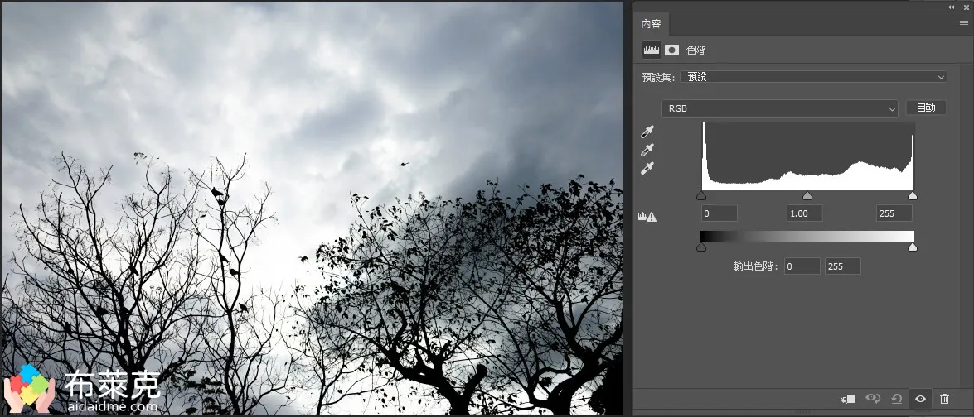Click the layer mask icon beside 色階
Screen dimensions: 974x417
[671, 50]
